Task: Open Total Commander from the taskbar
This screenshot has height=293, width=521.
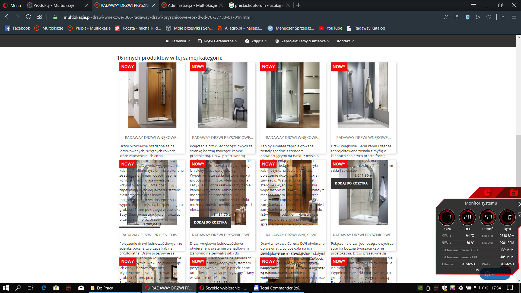Action: point(278,288)
